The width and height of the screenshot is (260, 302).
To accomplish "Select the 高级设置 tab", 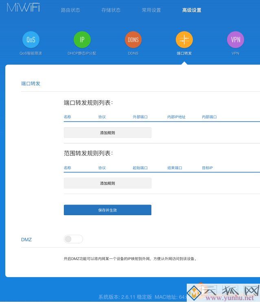I will [x=192, y=10].
